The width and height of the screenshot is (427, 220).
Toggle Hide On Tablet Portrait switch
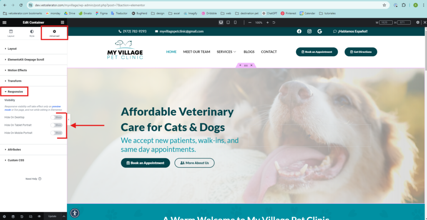(x=56, y=125)
